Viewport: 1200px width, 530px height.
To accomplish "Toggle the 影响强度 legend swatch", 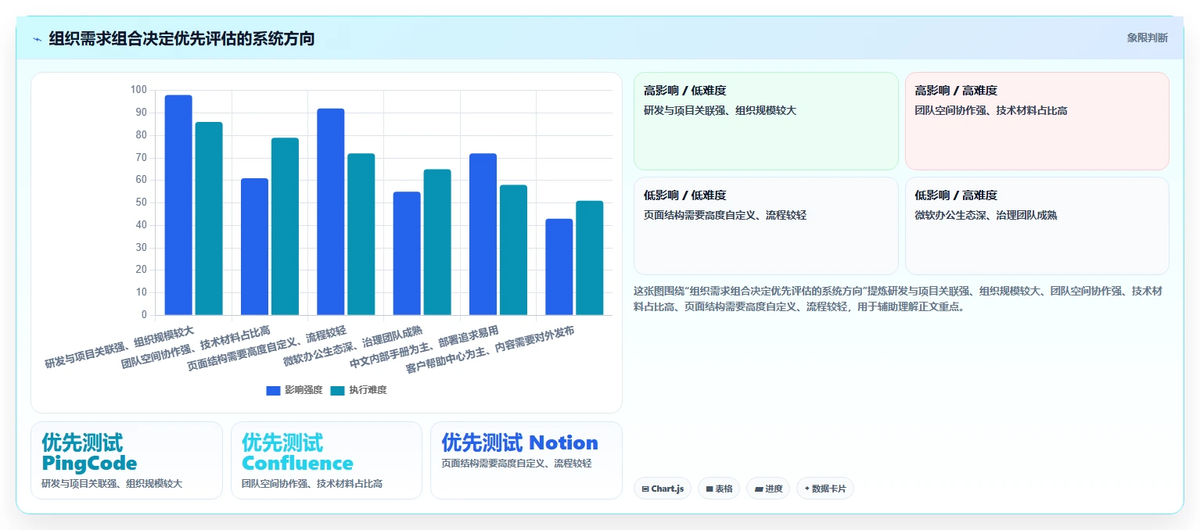I will coord(273,390).
